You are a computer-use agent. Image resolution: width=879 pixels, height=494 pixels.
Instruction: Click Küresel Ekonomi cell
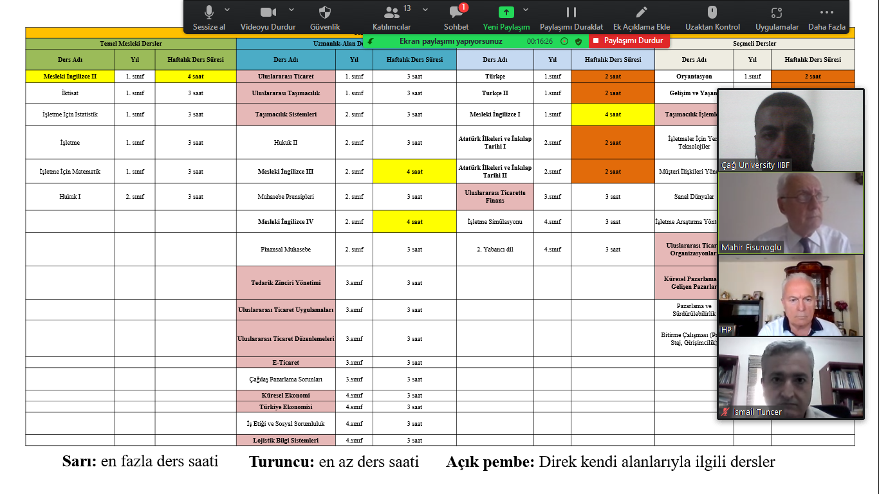coord(286,396)
